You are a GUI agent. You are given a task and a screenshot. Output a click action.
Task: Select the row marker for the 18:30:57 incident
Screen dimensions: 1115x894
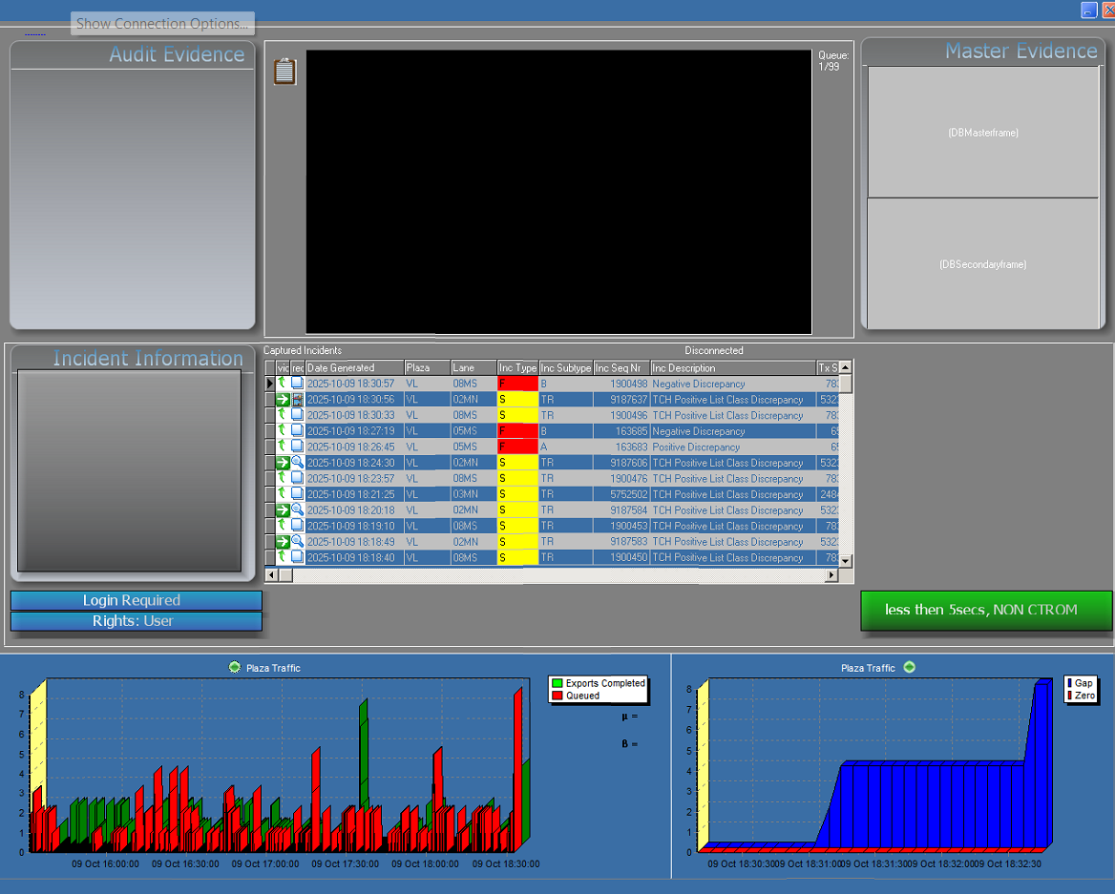pos(270,384)
